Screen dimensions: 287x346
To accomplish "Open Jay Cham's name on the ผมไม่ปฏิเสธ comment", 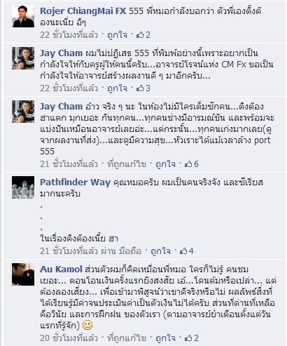I will point(61,53).
